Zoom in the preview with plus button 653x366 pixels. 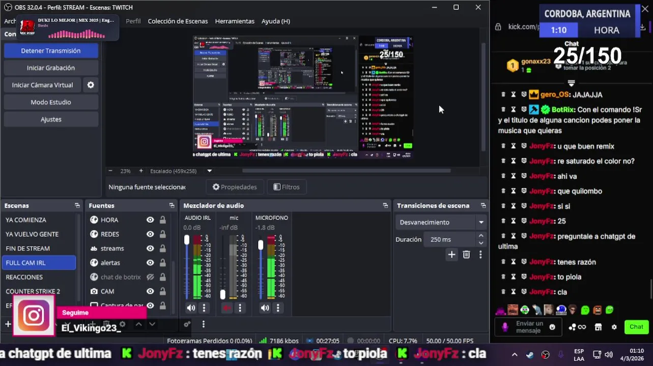pos(141,171)
